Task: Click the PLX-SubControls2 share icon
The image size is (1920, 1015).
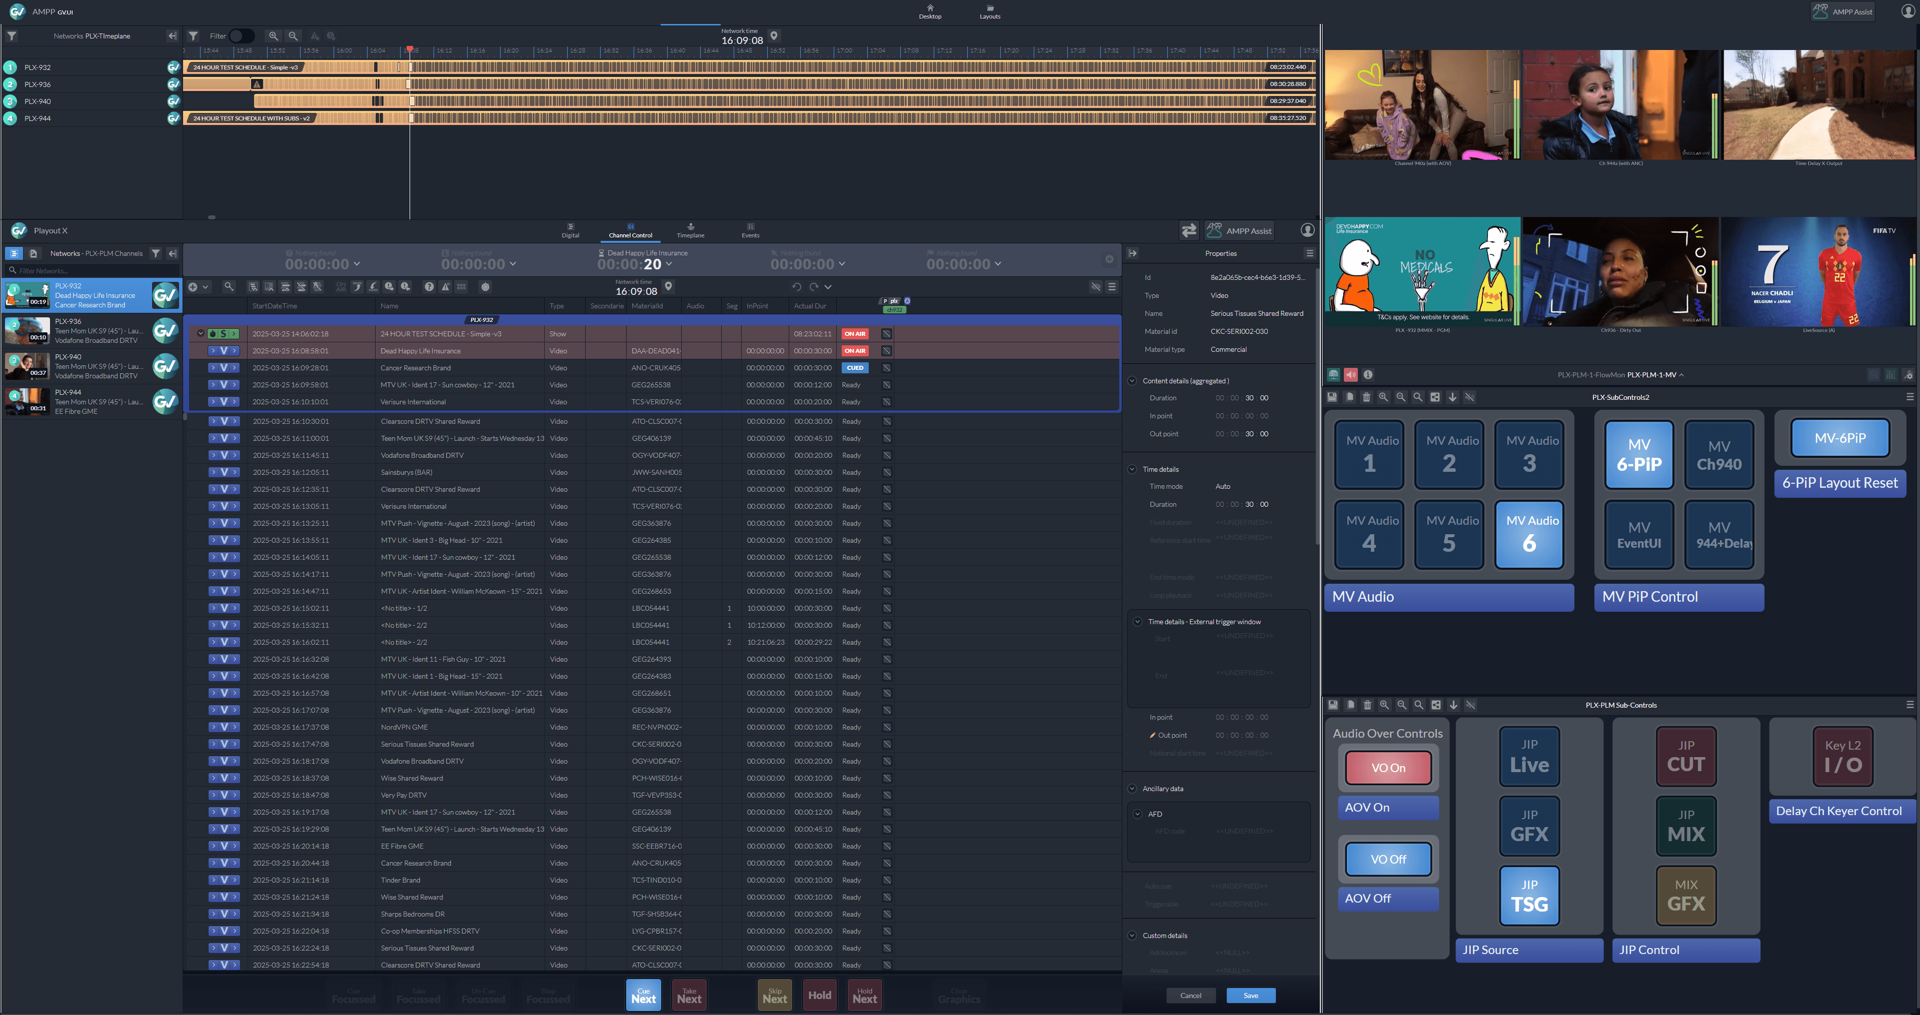Action: (1435, 397)
